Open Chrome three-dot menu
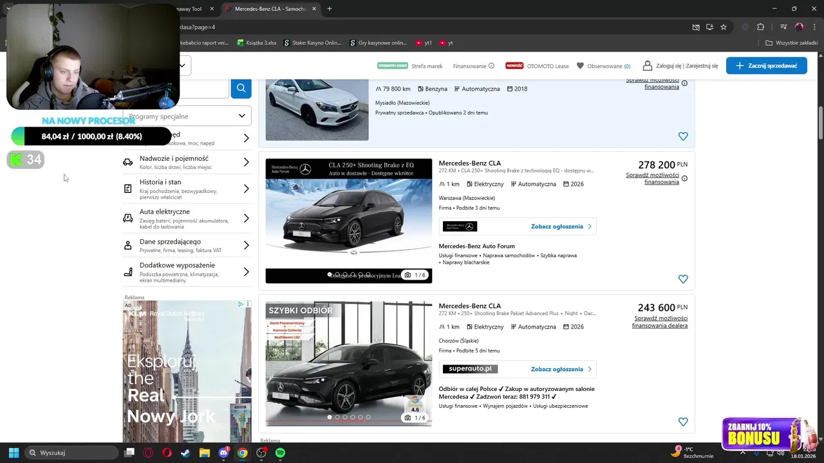The height and width of the screenshot is (463, 824). pos(814,27)
